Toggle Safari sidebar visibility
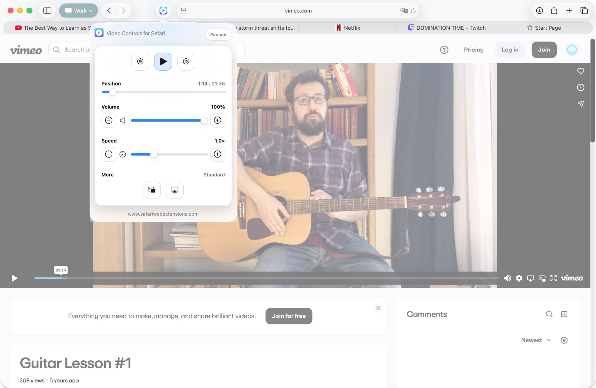Image resolution: width=596 pixels, height=388 pixels. (x=47, y=11)
